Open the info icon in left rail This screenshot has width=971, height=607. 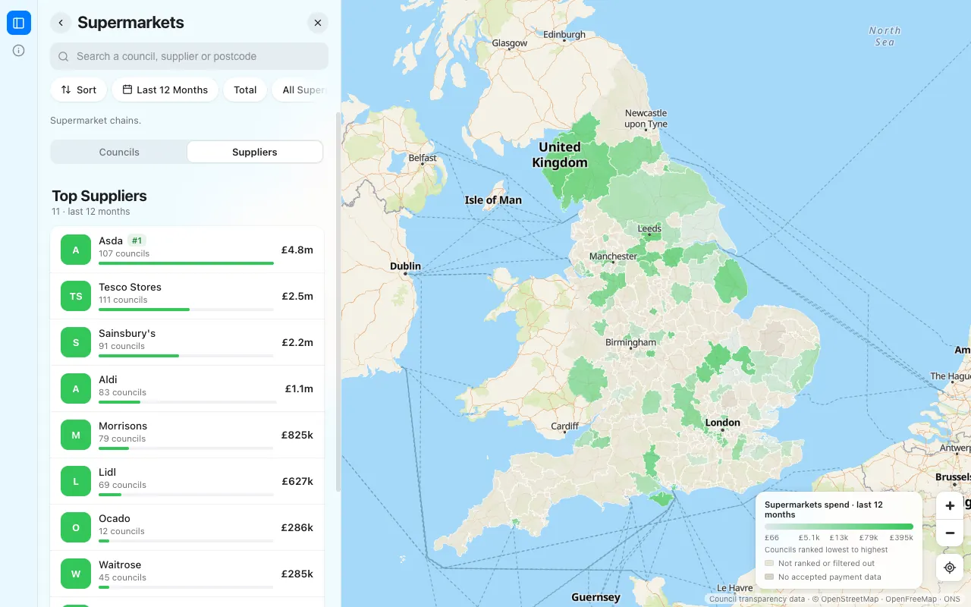(19, 51)
